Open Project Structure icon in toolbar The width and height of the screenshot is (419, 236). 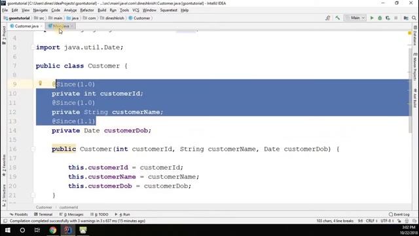(406, 18)
